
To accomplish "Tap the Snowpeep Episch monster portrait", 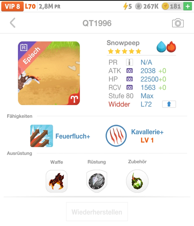I will click(49, 73).
